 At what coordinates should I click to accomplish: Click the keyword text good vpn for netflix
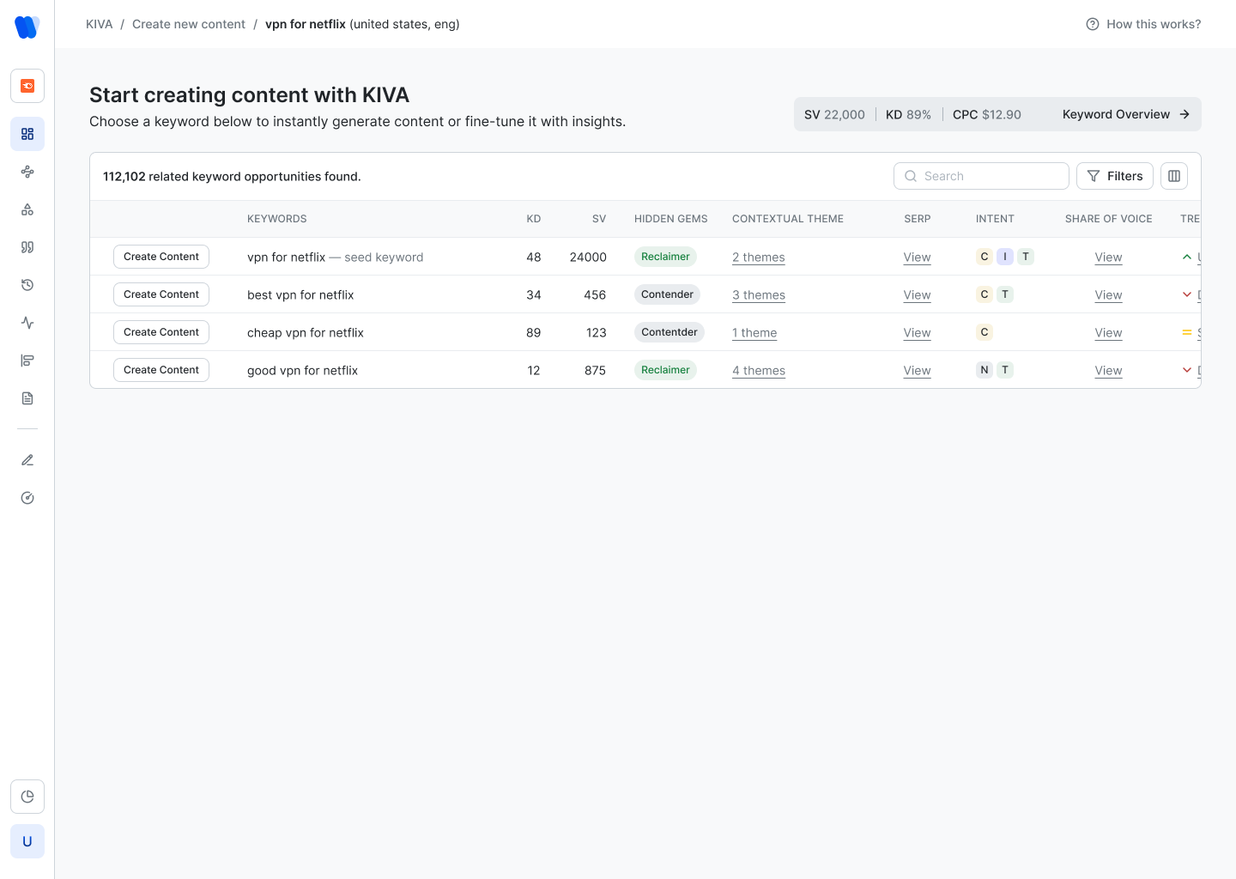[x=302, y=371]
